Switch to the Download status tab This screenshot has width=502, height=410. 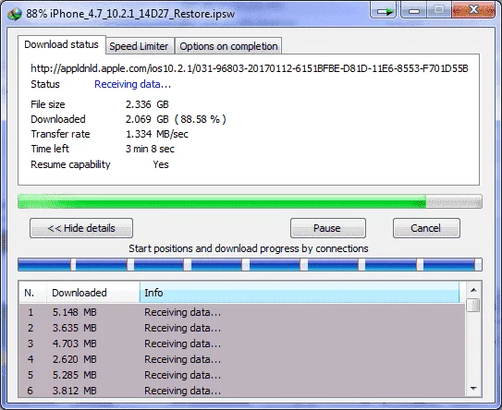(61, 44)
